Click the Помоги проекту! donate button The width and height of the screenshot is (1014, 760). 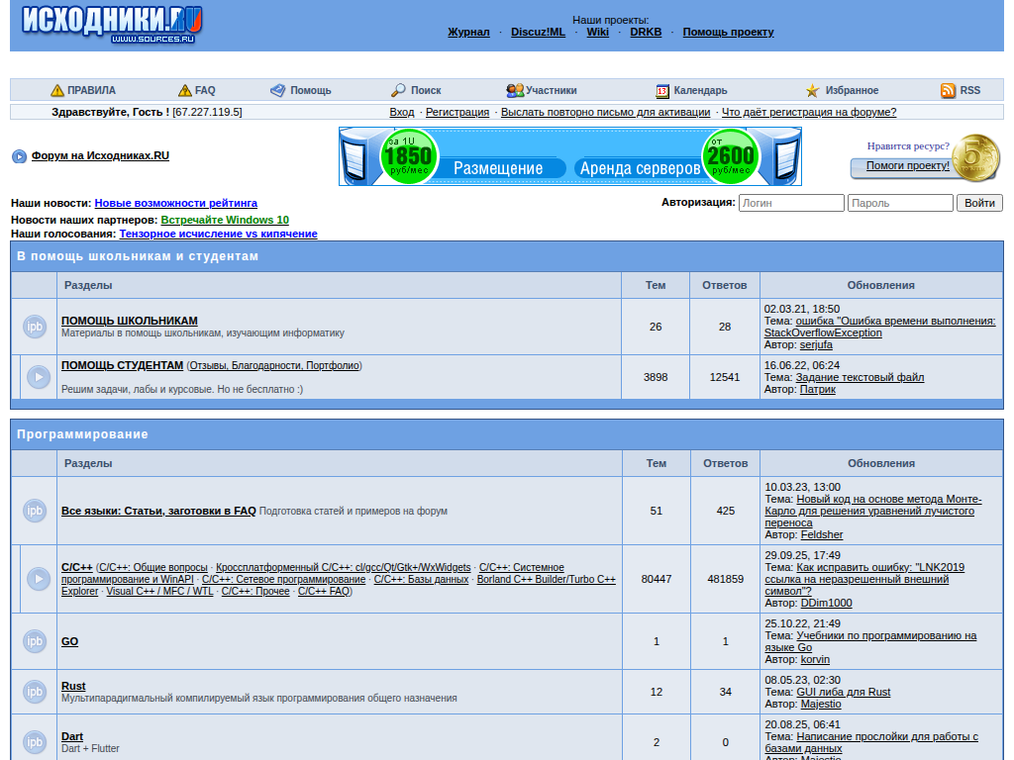pos(907,165)
